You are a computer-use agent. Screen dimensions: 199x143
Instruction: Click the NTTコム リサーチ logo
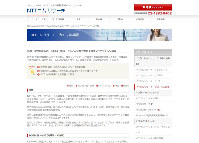point(46,10)
